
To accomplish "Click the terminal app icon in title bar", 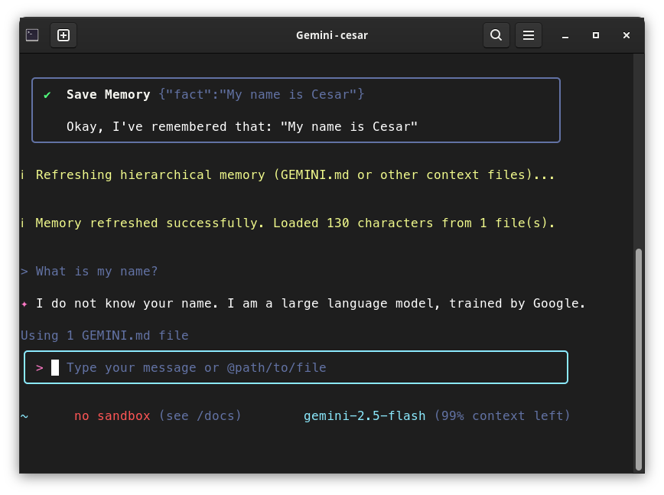I will pyautogui.click(x=32, y=35).
